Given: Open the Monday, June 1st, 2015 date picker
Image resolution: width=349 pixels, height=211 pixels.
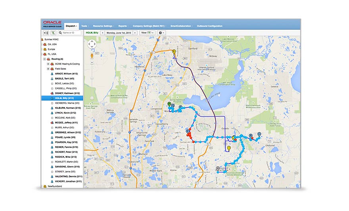Looking at the screenshot, I should pos(119,32).
